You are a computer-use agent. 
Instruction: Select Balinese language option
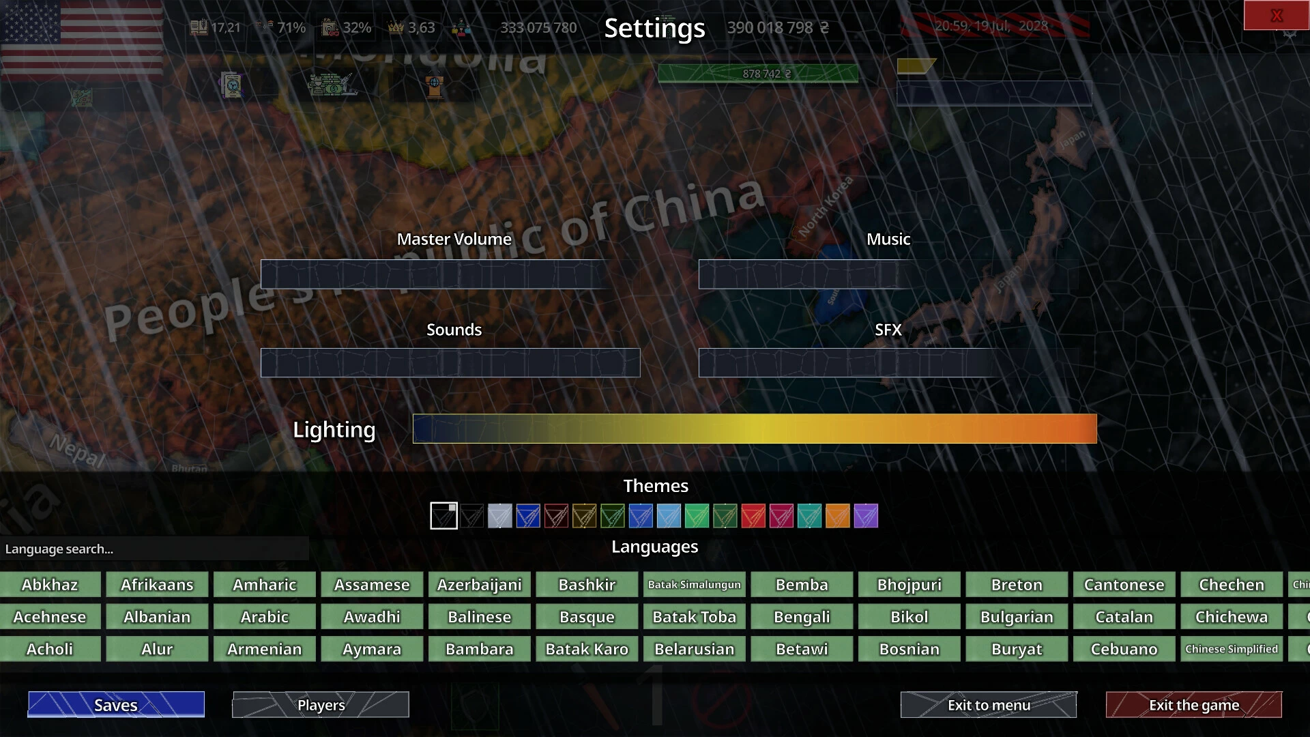pos(480,617)
